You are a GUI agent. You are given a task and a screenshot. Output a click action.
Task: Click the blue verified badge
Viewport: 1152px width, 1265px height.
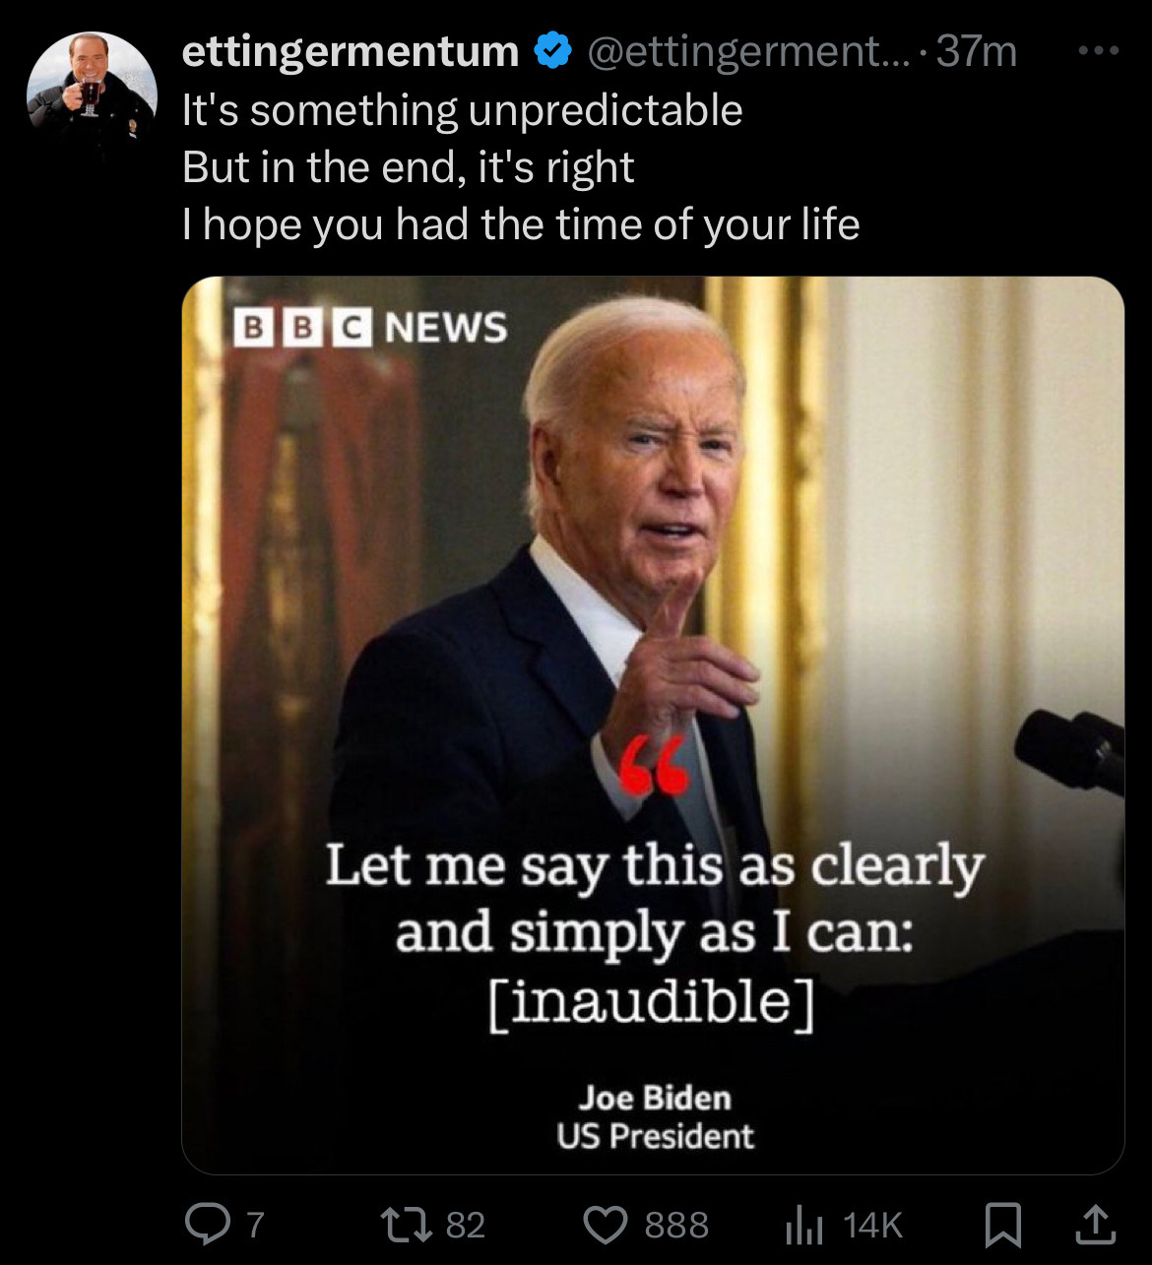pos(553,51)
